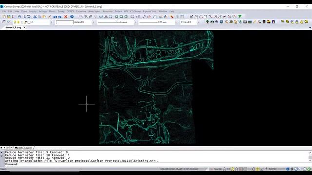Click the Cut scissors icon

pos(35,17)
